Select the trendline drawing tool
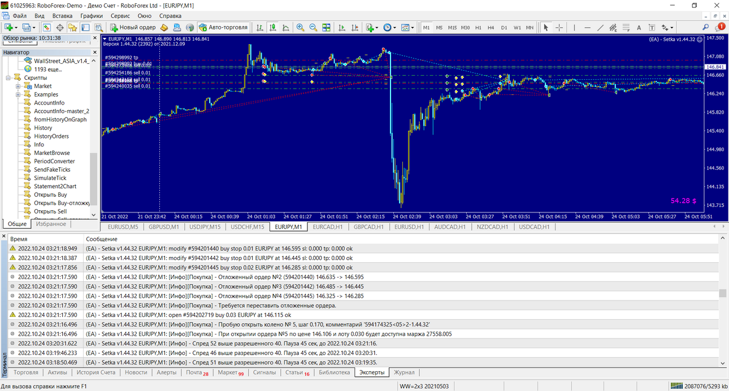 [600, 27]
